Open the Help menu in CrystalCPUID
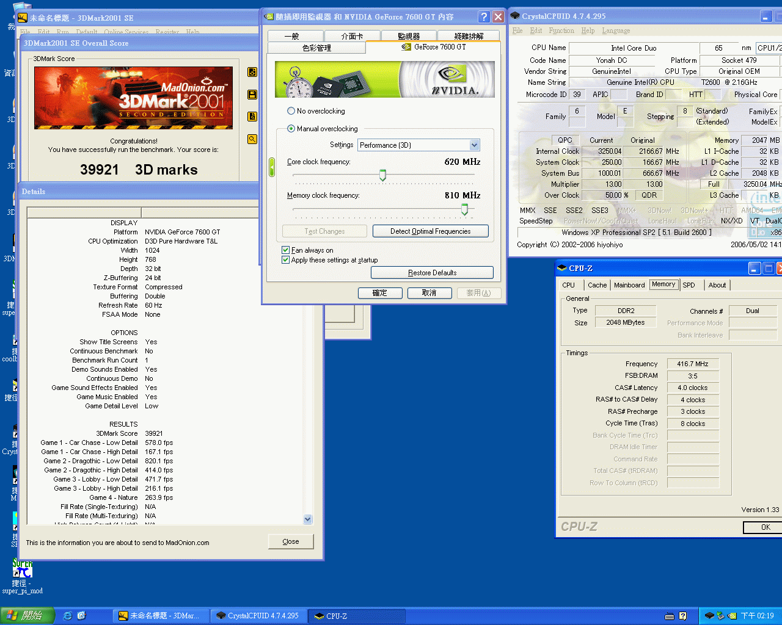782x625 pixels. click(588, 31)
